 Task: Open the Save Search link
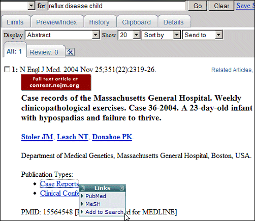point(245,6)
